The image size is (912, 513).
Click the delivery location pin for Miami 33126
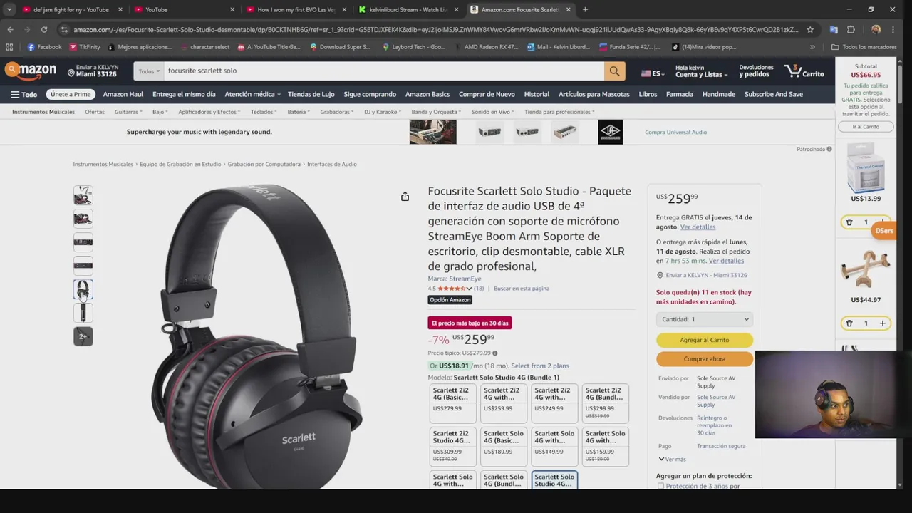(x=71, y=72)
